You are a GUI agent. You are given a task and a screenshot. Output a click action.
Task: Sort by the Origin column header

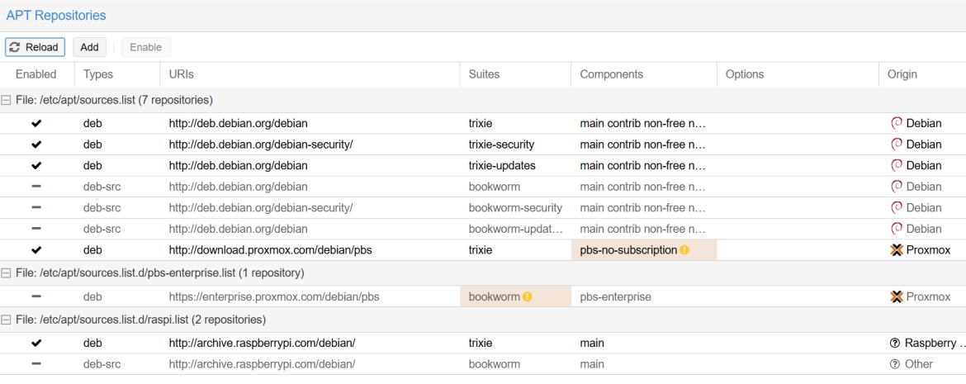point(902,74)
